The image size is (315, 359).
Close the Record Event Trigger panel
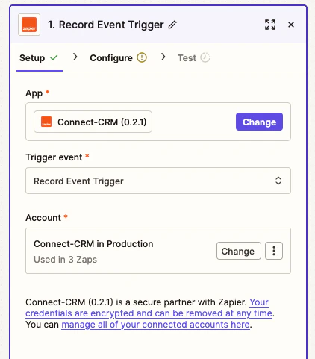[x=291, y=25]
